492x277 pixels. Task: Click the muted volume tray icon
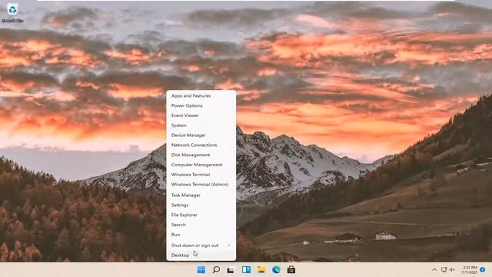click(x=452, y=270)
